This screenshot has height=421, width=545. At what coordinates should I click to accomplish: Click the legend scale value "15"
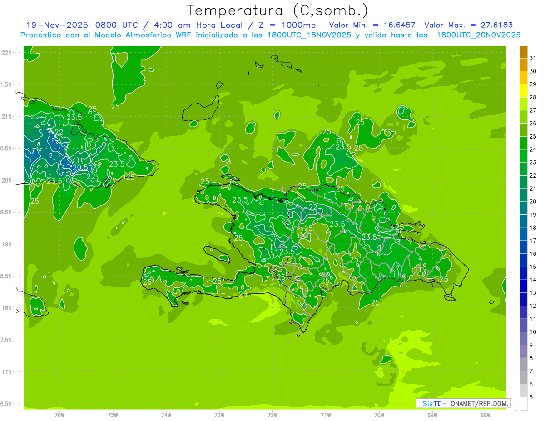533,267
